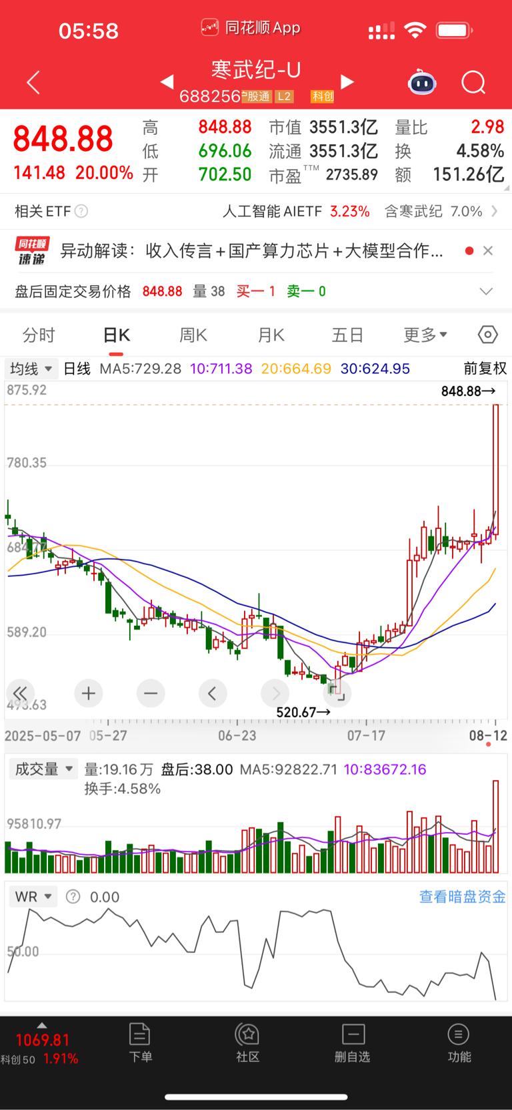Tap the WR indicator help icon
The image size is (512, 1110).
tap(73, 896)
